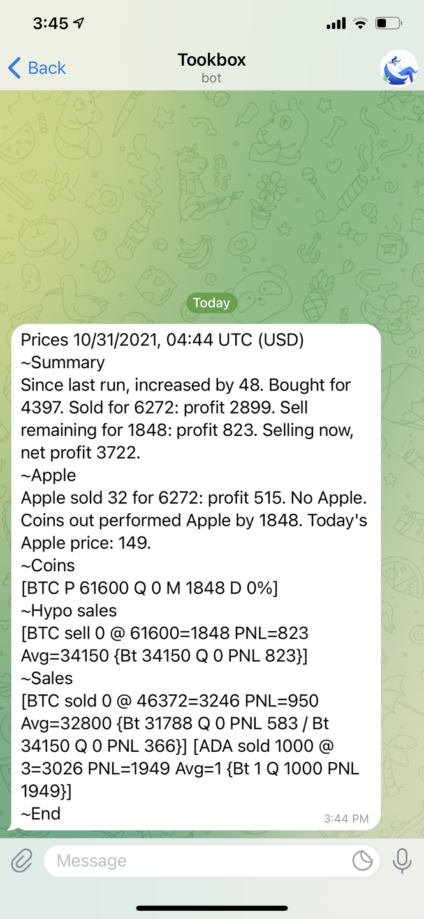This screenshot has height=919, width=424.
Task: Open the Tookbox chat title
Action: [x=212, y=60]
